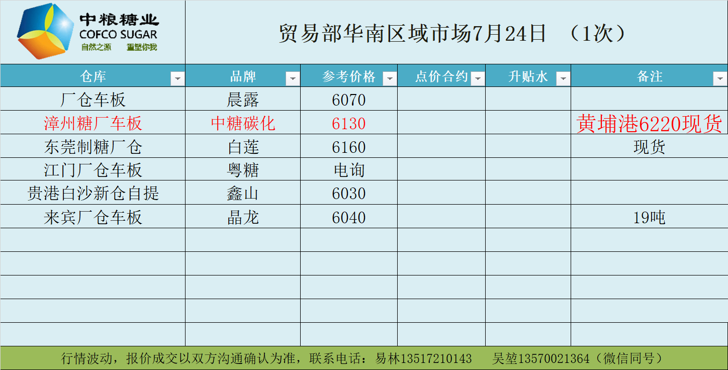Select the 电询 price cell for 粤糖
The width and height of the screenshot is (728, 370).
click(x=349, y=170)
